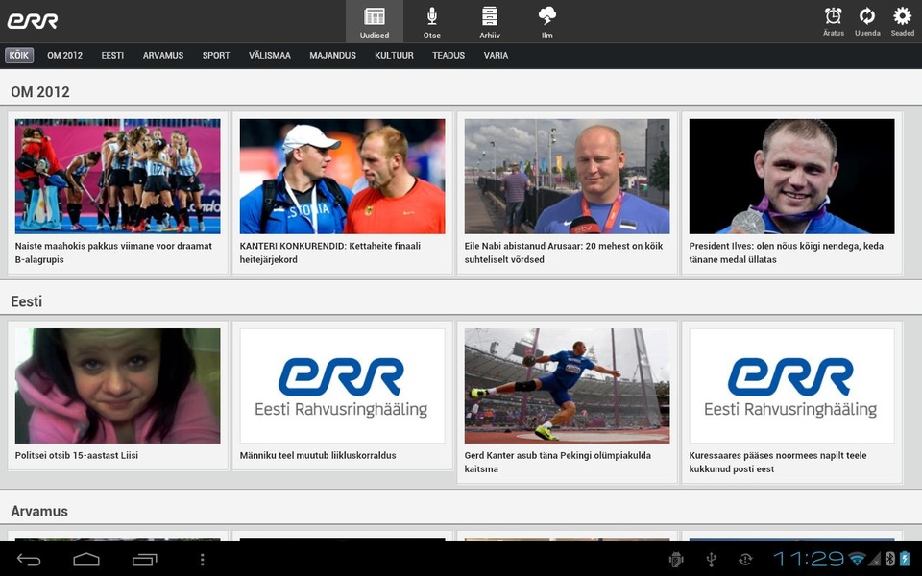Viewport: 922px width, 576px height.
Task: Switch to the SPORT category tab
Action: pyautogui.click(x=216, y=56)
